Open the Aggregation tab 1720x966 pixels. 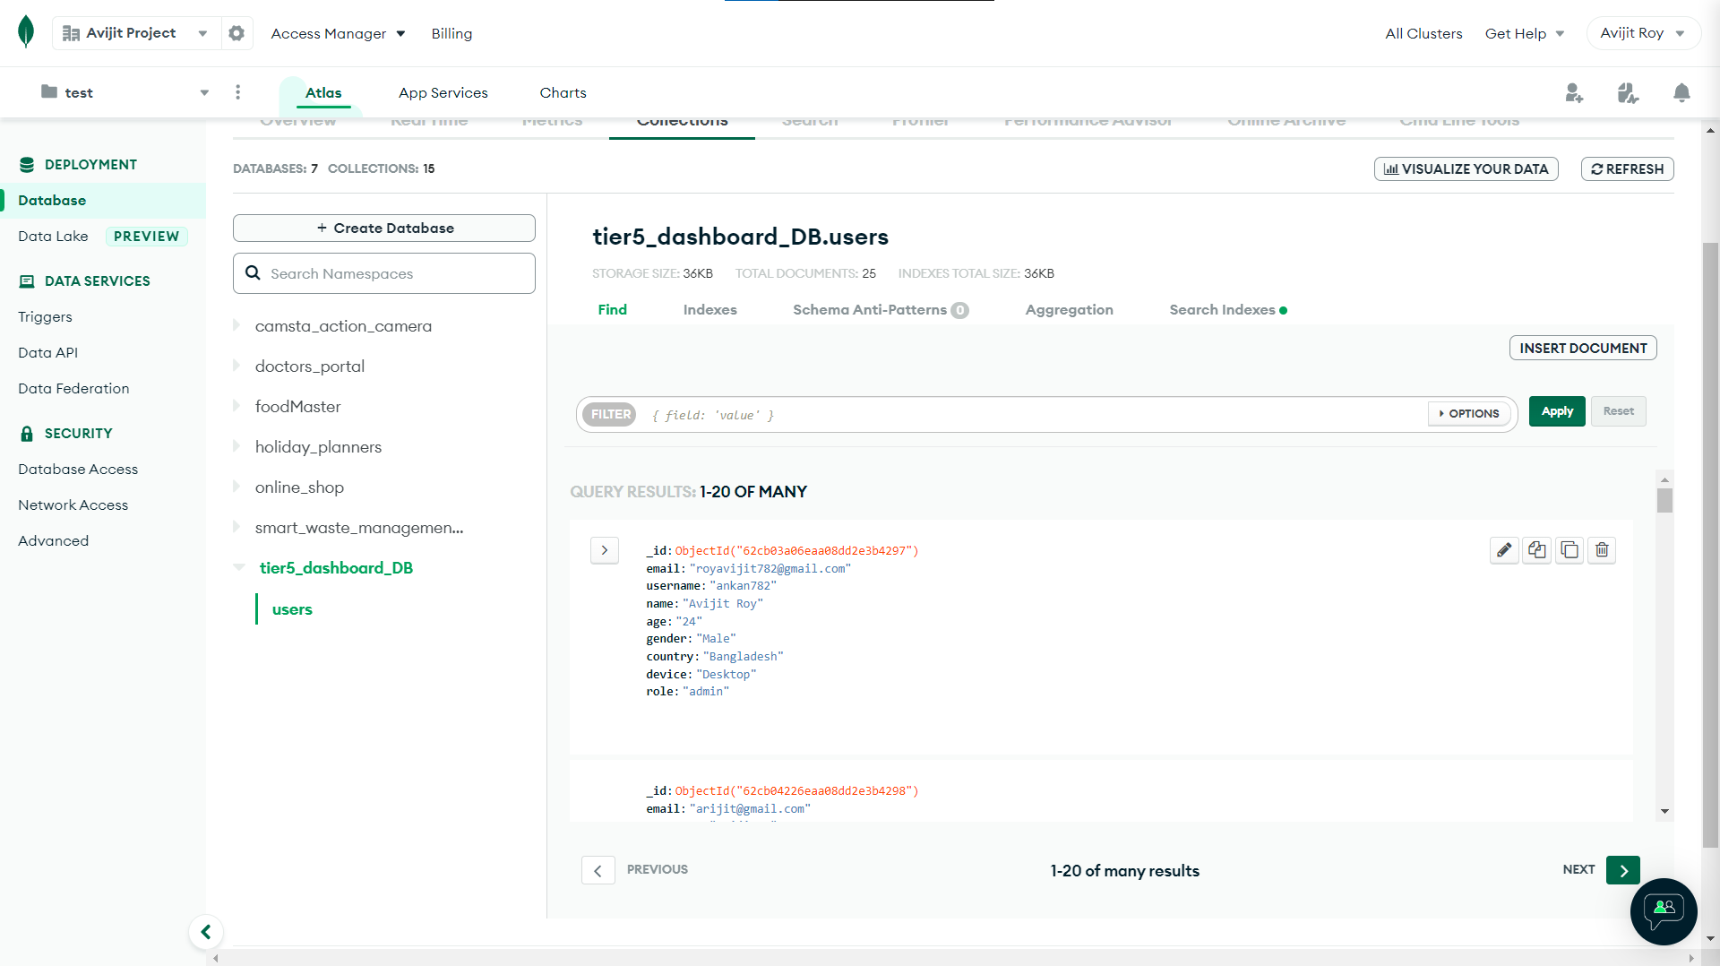(1069, 309)
